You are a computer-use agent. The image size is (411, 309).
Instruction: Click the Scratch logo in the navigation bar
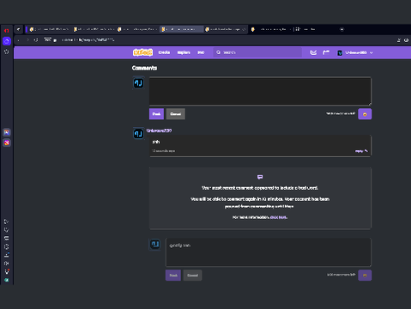142,52
